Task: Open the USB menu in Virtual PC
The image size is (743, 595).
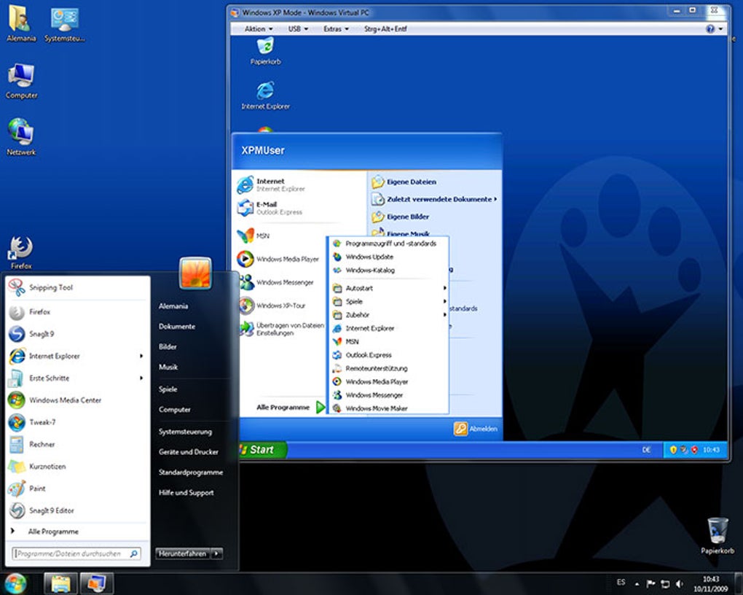Action: pyautogui.click(x=298, y=29)
